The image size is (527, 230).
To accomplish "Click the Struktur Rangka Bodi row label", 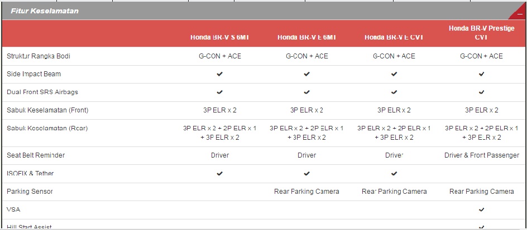I will pos(39,56).
